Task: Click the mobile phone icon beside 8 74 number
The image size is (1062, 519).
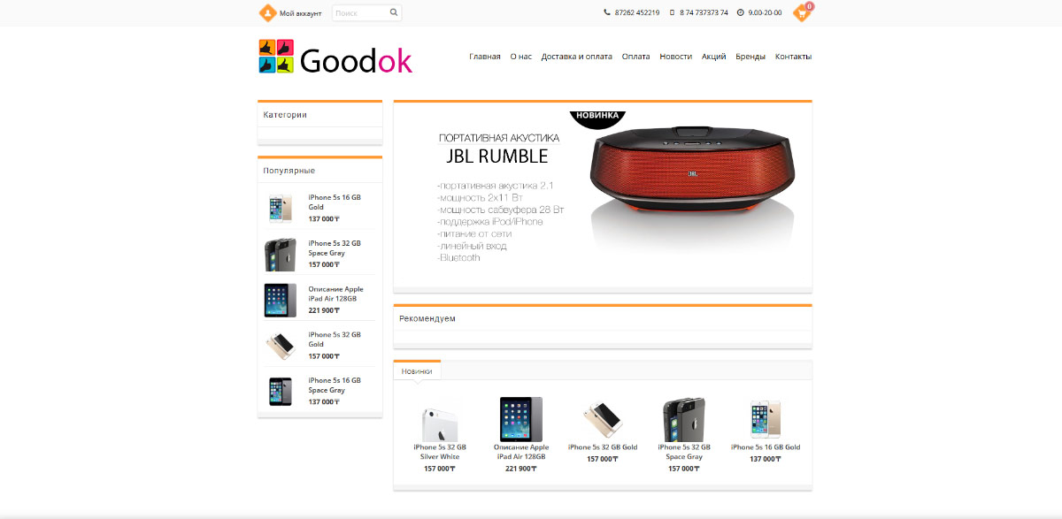Action: [672, 12]
